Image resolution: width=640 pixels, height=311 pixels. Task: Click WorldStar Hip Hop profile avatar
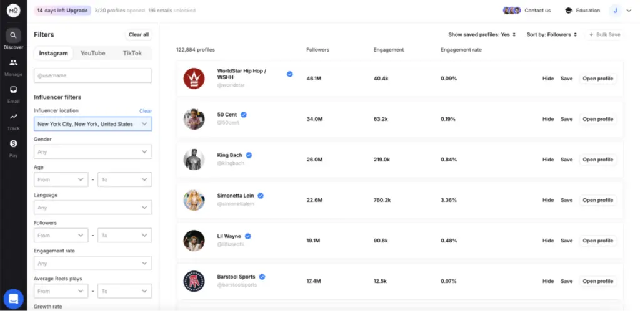coord(194,79)
